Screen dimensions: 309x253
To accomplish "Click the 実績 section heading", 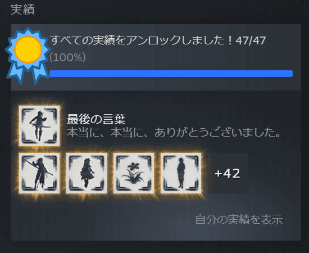I will click(x=22, y=9).
